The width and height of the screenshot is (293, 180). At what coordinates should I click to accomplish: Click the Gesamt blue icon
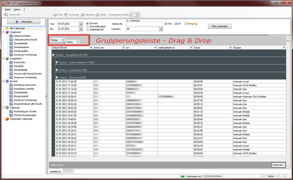click(x=7, y=81)
